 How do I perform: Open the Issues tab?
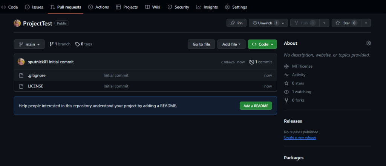tap(34, 7)
